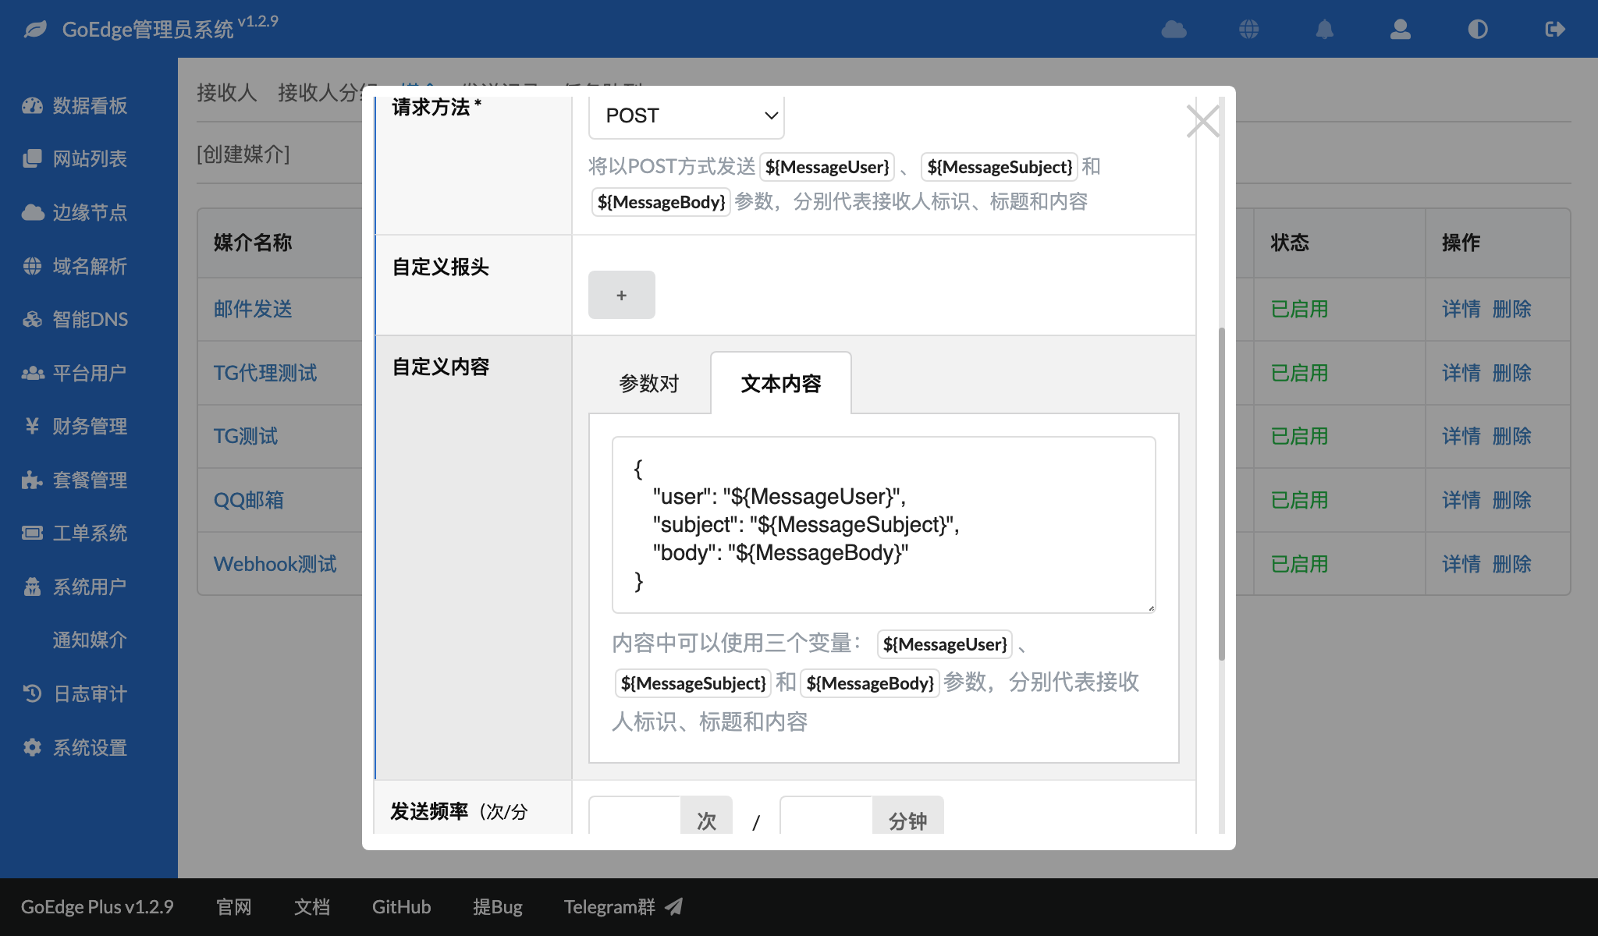1598x936 pixels.
Task: Click 套餐管理 puzzle sidebar icon
Action: 32,480
